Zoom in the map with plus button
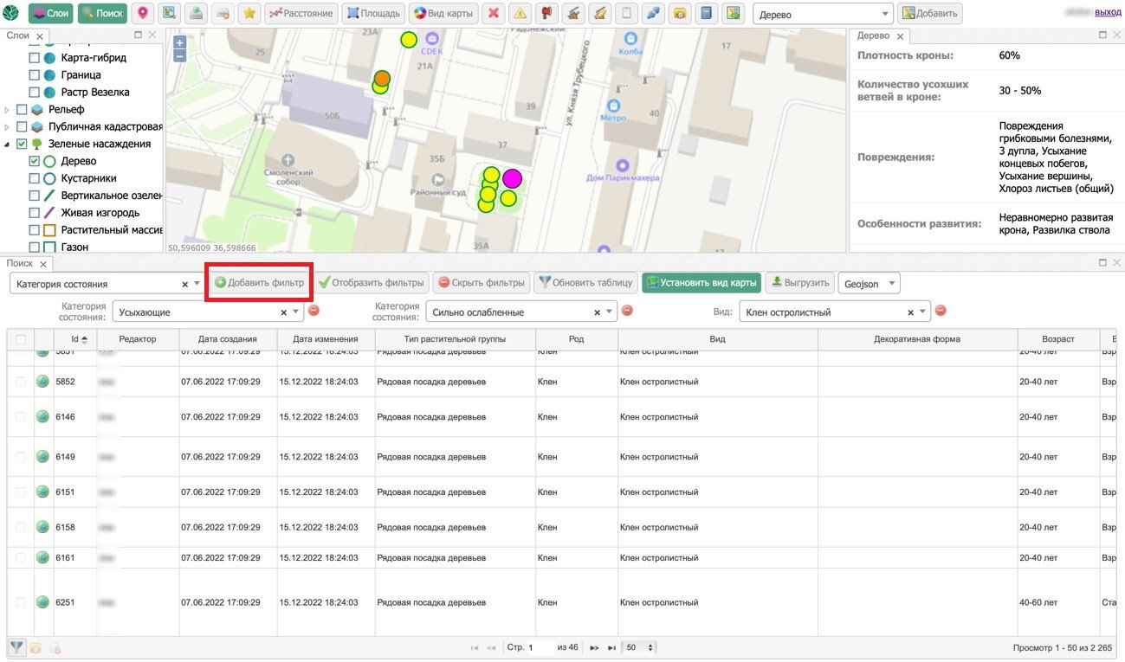This screenshot has width=1125, height=662. click(180, 42)
